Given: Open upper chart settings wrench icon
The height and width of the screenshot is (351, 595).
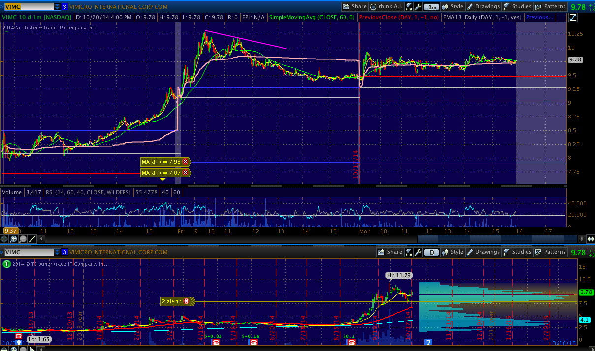Looking at the screenshot, I should (418, 7).
